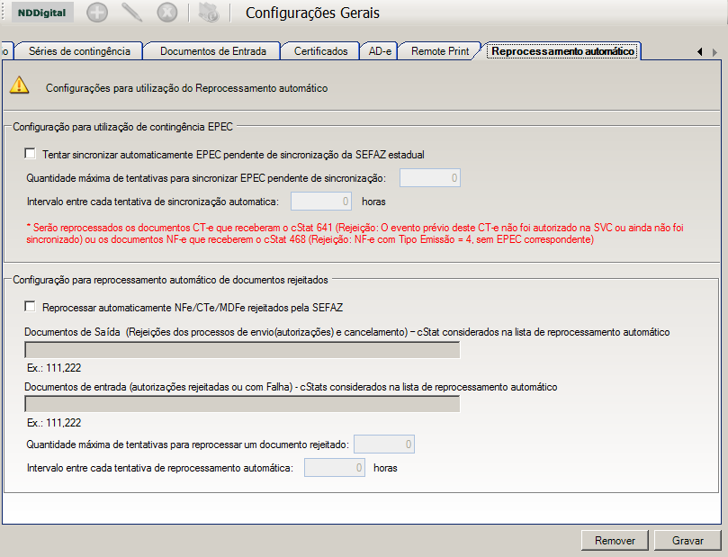Open the Certificados tab

[x=321, y=51]
